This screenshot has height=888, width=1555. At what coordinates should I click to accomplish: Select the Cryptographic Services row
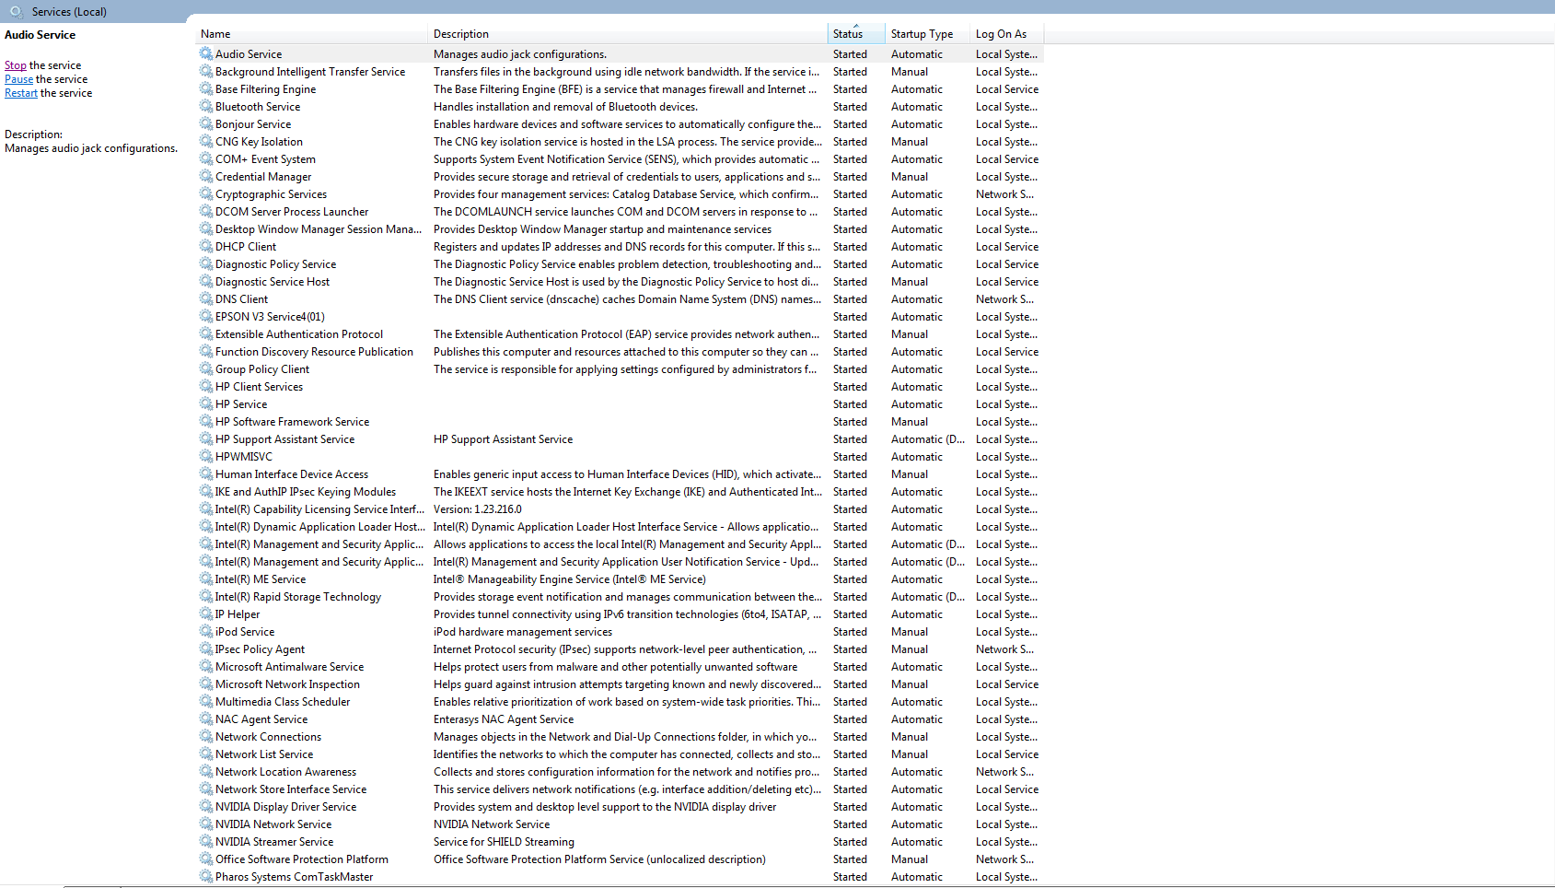point(620,194)
